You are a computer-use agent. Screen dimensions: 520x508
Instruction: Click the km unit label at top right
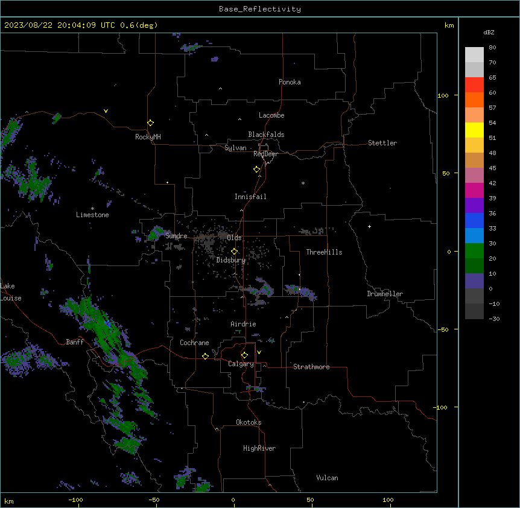449,25
